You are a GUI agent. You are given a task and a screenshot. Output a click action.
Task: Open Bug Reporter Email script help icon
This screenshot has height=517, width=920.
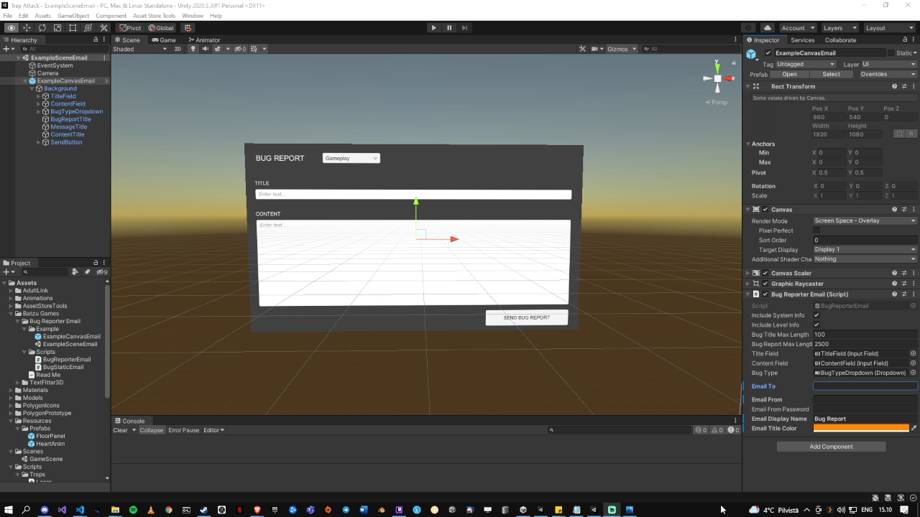pos(894,294)
